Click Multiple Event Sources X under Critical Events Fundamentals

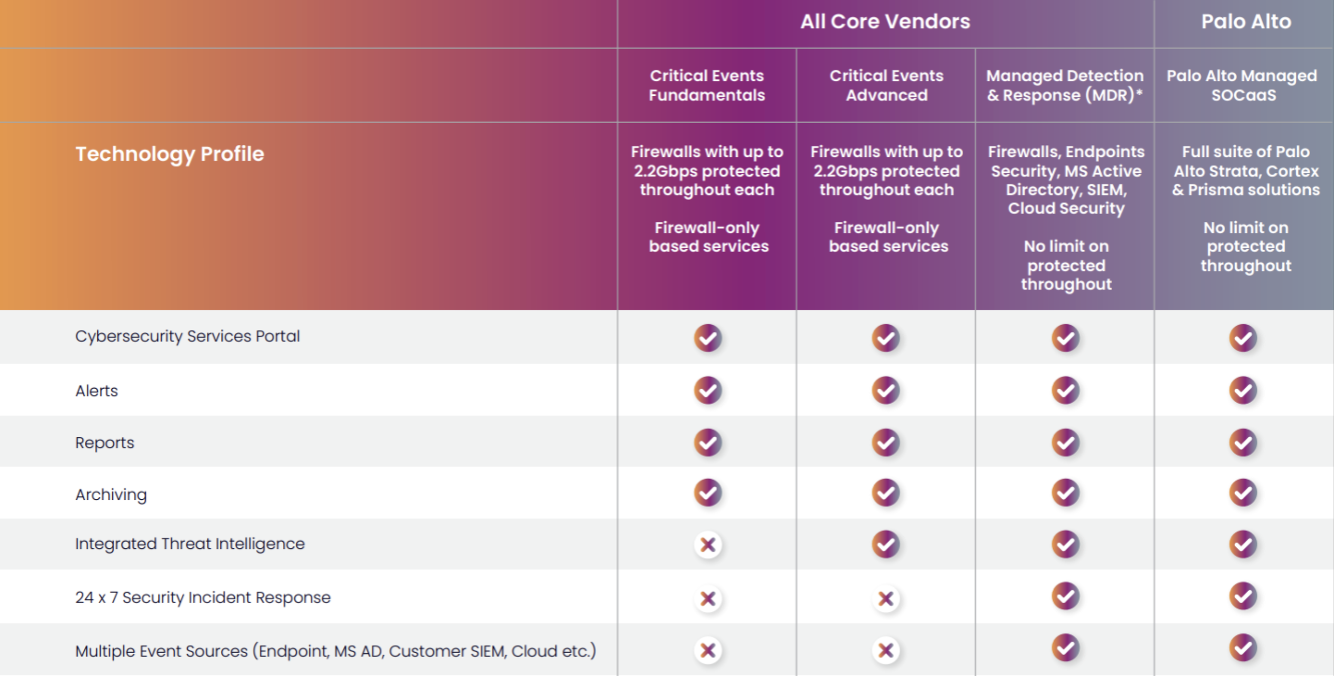[707, 650]
